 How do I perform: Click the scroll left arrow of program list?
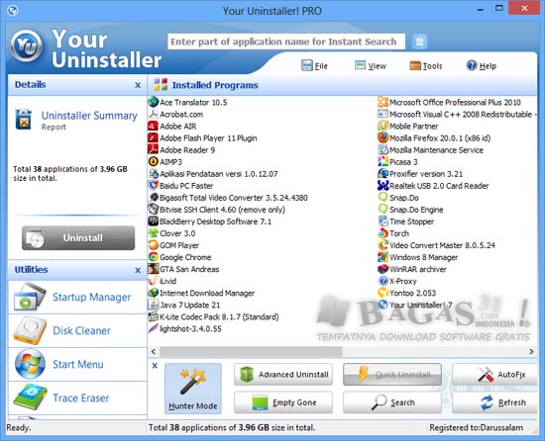click(154, 351)
